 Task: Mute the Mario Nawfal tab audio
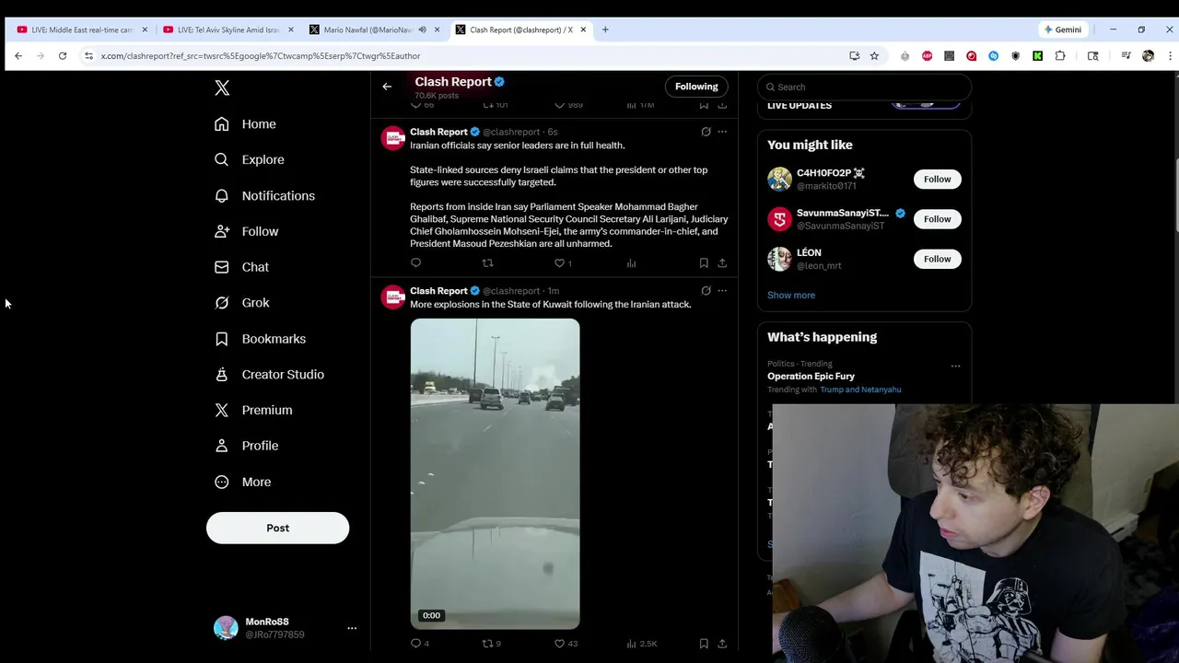423,29
